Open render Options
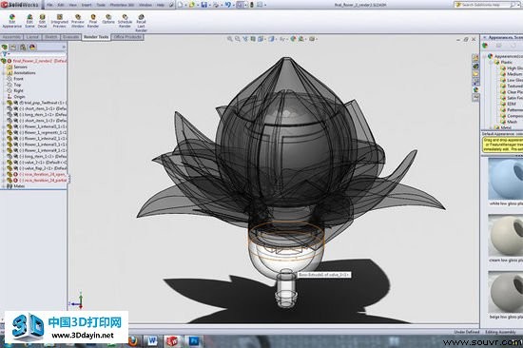The height and width of the screenshot is (348, 523). point(108,19)
